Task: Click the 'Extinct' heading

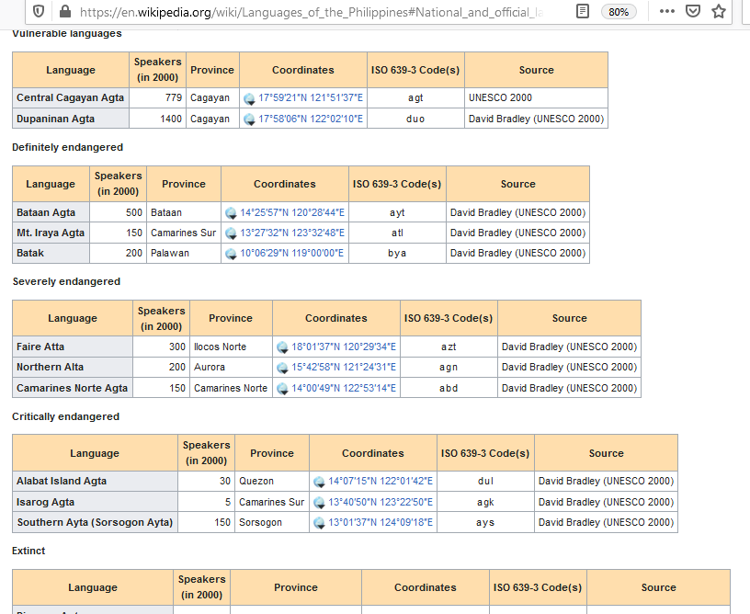Action: [x=28, y=551]
